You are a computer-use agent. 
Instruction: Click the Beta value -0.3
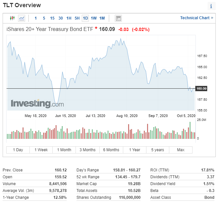point(210,191)
